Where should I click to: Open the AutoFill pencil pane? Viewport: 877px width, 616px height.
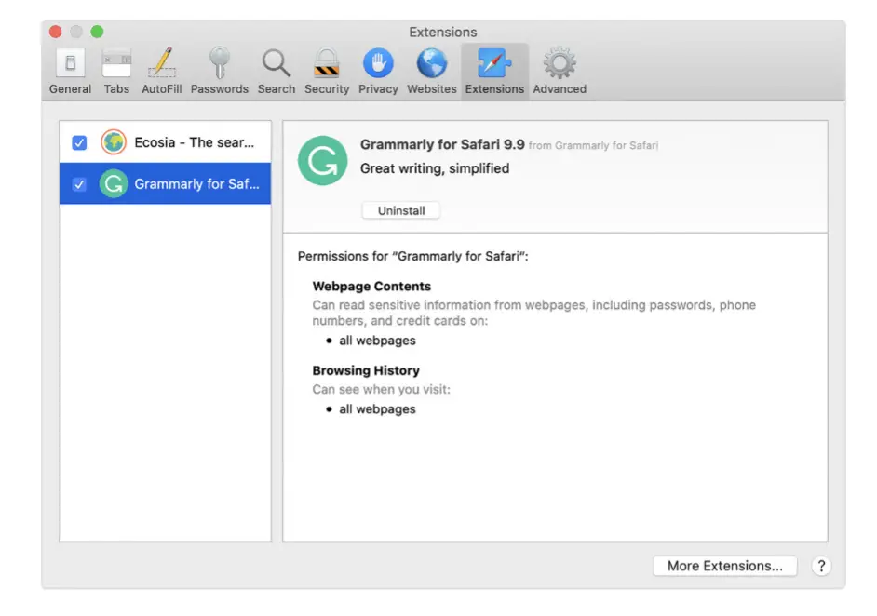pyautogui.click(x=162, y=72)
